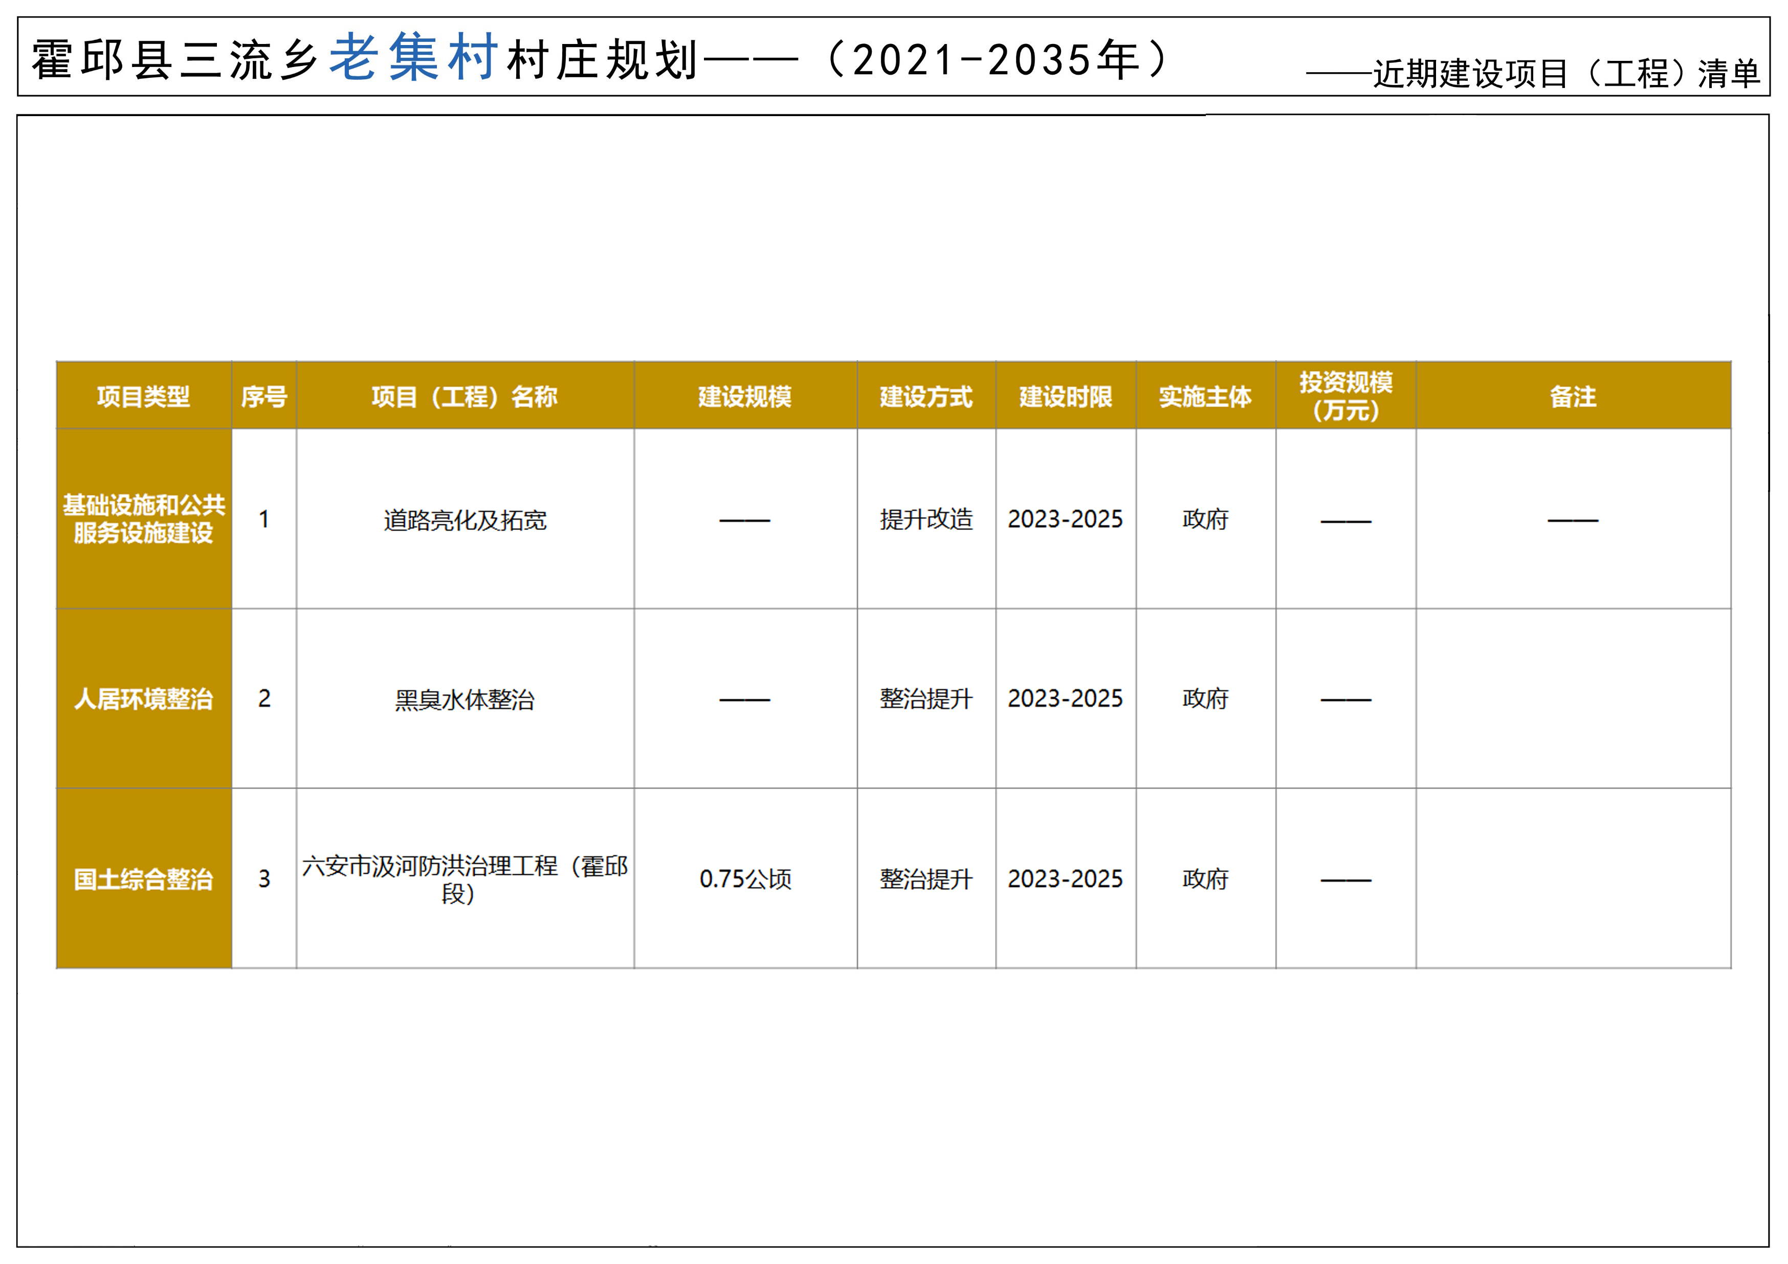This screenshot has width=1788, height=1264.
Task: Click the 黑臭水体整治 project name
Action: pyautogui.click(x=465, y=699)
